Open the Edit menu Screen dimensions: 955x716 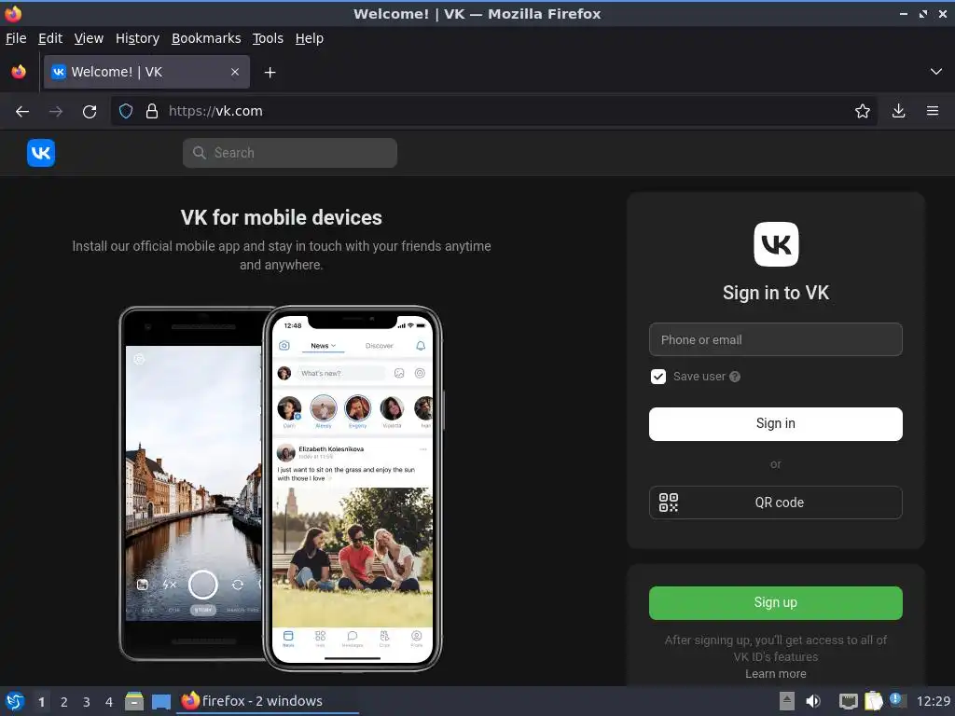(x=50, y=38)
